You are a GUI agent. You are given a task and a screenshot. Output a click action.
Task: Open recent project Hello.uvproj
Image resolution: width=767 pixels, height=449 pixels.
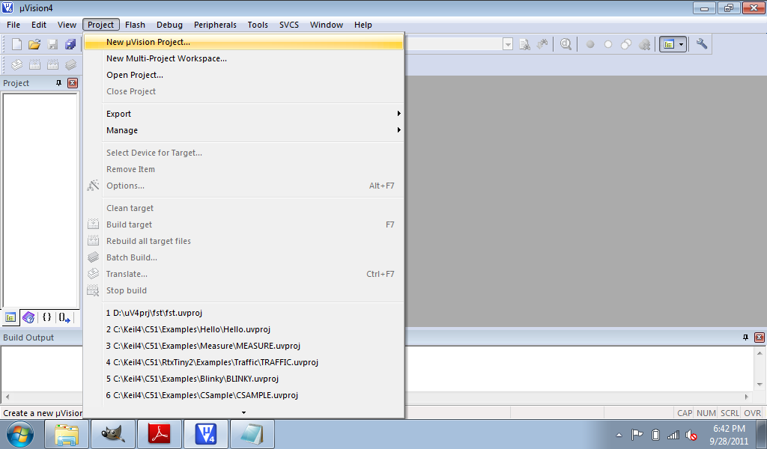243,329
